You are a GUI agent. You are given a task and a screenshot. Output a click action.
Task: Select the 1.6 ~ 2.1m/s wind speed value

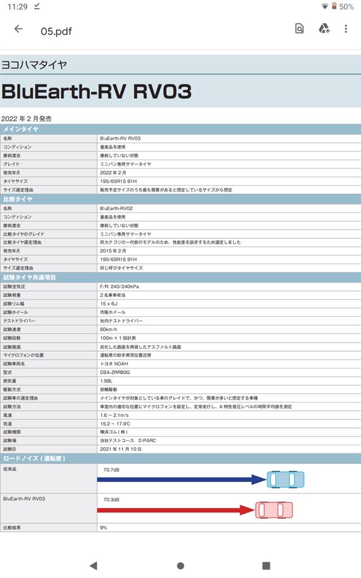tap(114, 415)
